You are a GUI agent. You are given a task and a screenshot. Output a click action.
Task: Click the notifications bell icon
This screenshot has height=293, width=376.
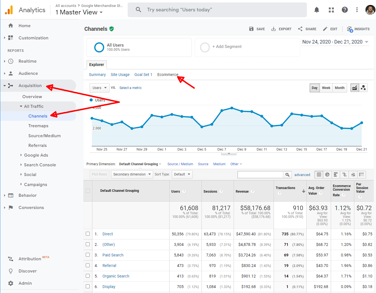pyautogui.click(x=317, y=10)
